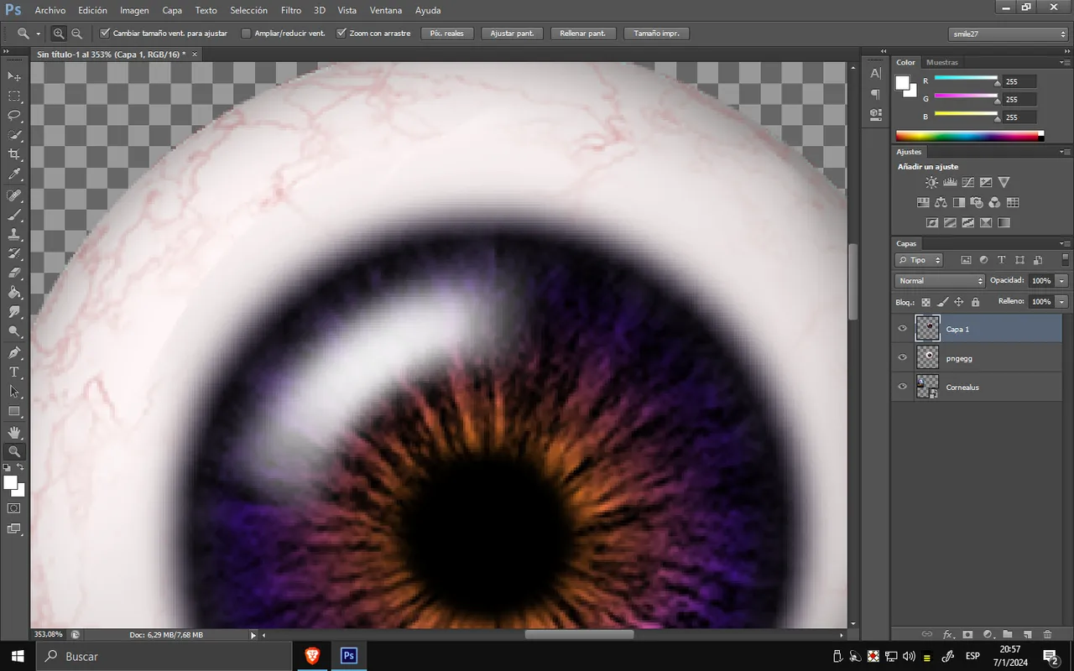Open the Imagen menu

134,11
